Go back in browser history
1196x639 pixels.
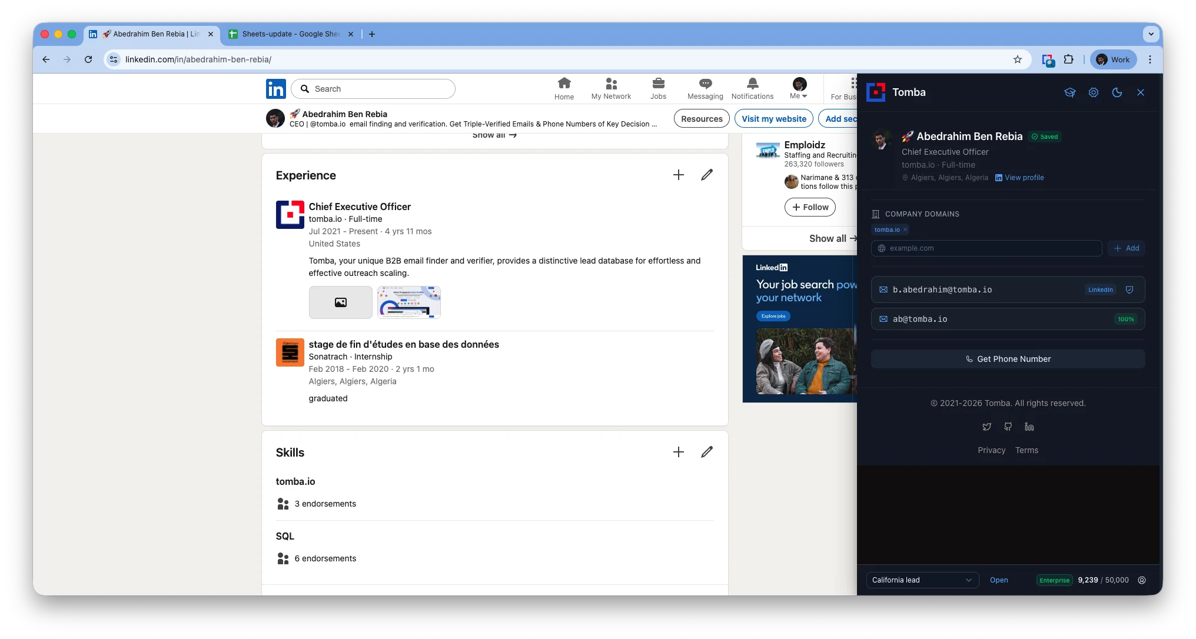click(46, 59)
